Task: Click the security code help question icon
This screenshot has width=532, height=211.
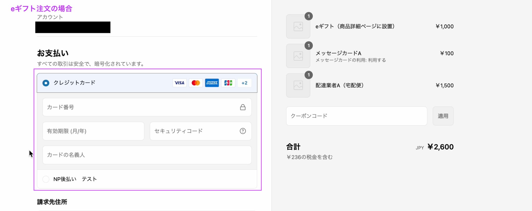Action: click(243, 131)
